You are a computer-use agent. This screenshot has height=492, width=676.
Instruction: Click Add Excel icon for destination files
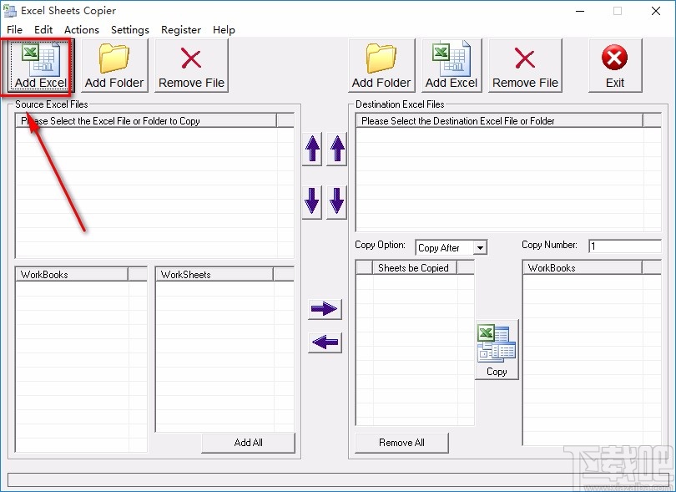(x=451, y=65)
